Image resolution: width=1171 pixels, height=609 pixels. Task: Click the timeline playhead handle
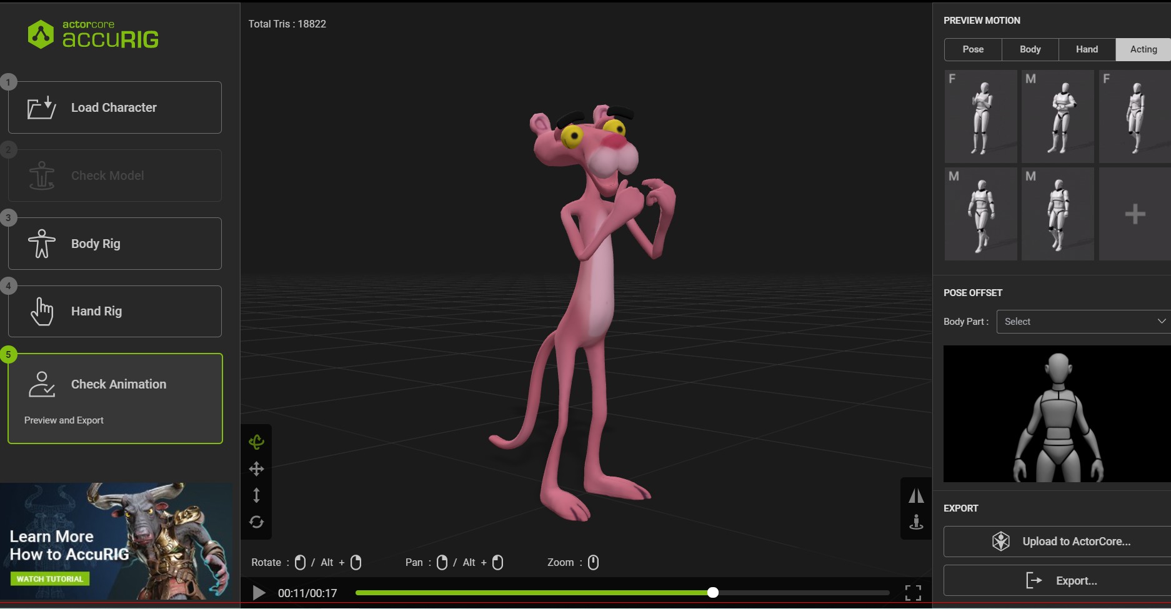tap(713, 593)
